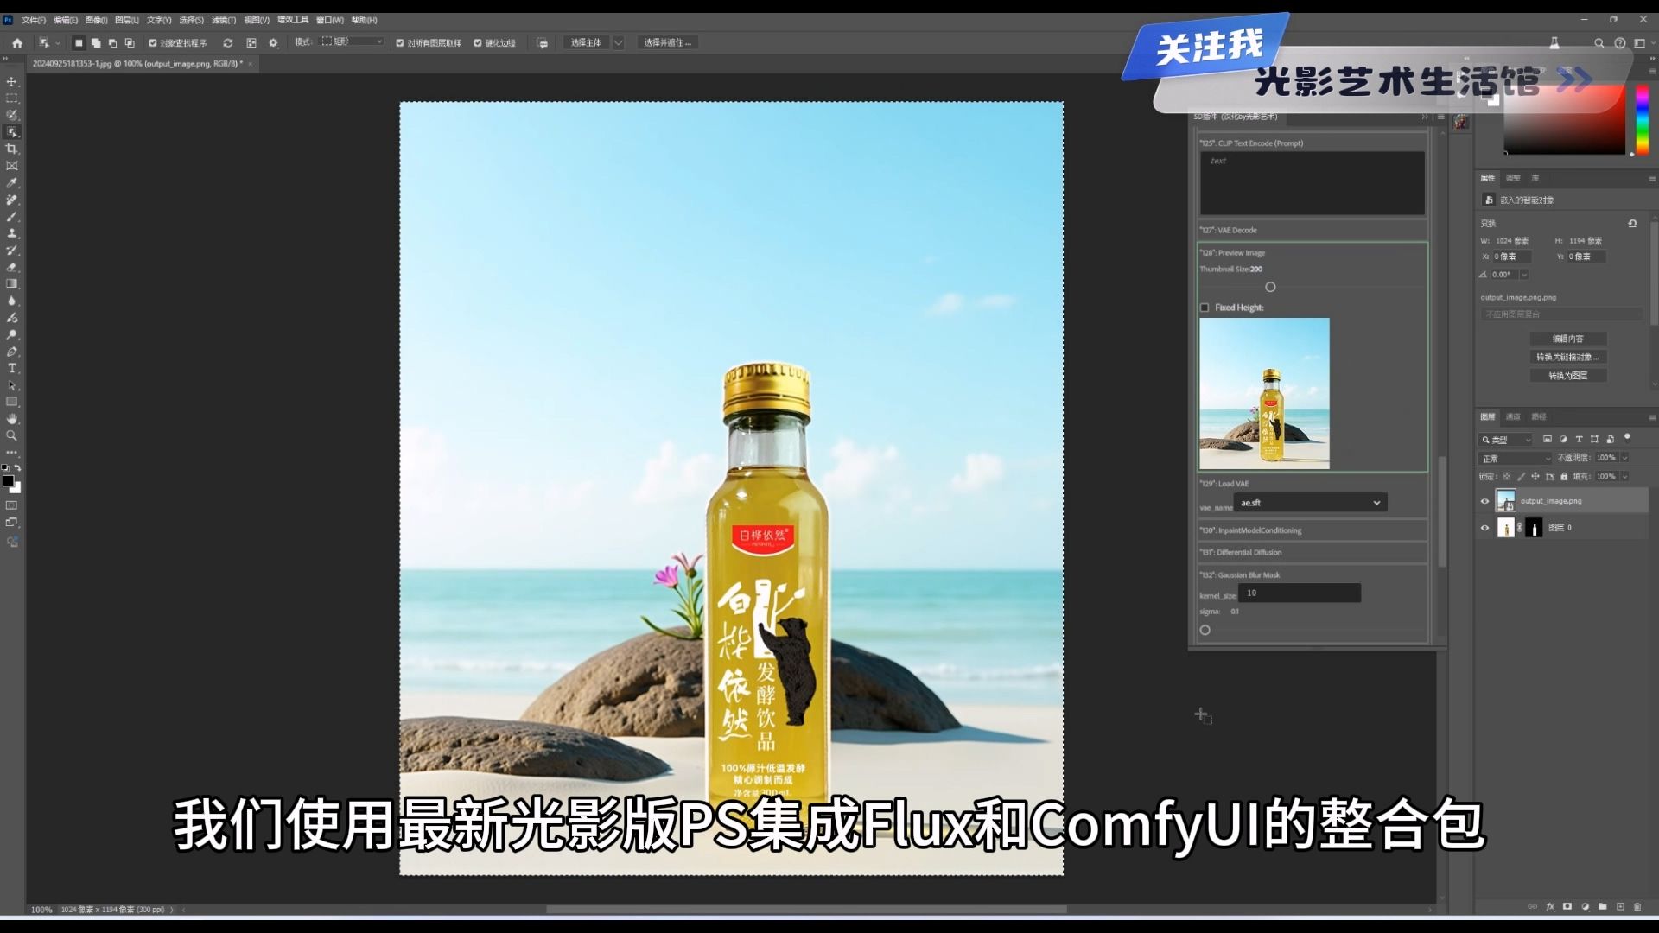
Task: Switch to the 调整 panel tab
Action: pos(1513,178)
